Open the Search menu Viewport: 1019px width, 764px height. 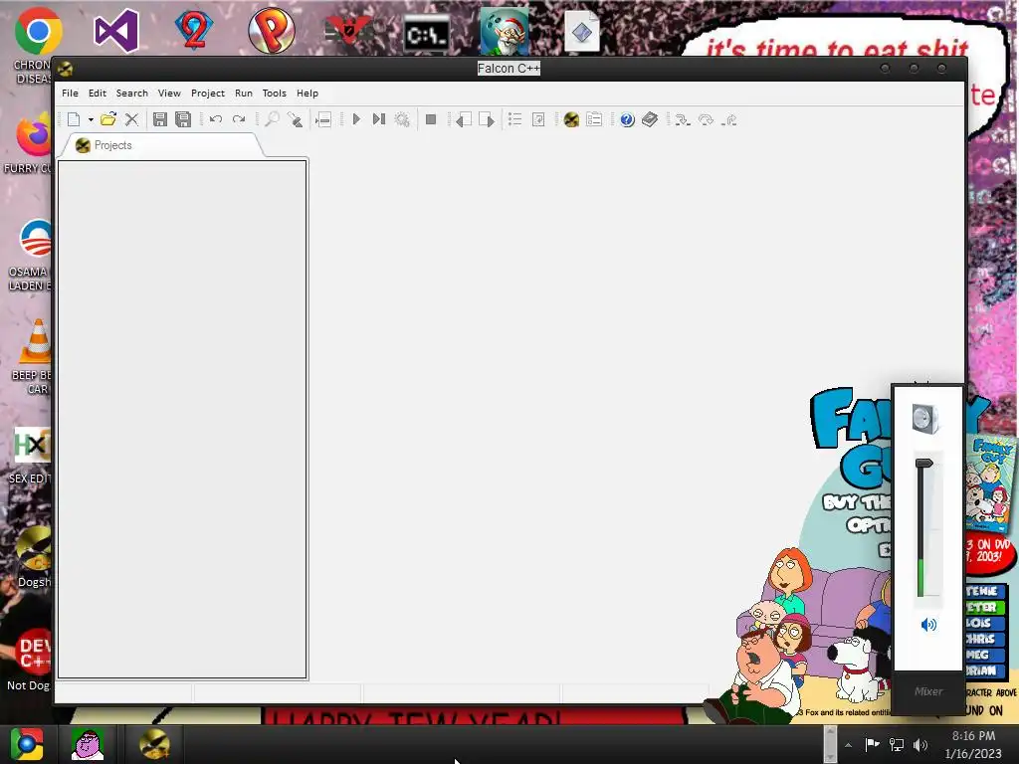click(132, 93)
